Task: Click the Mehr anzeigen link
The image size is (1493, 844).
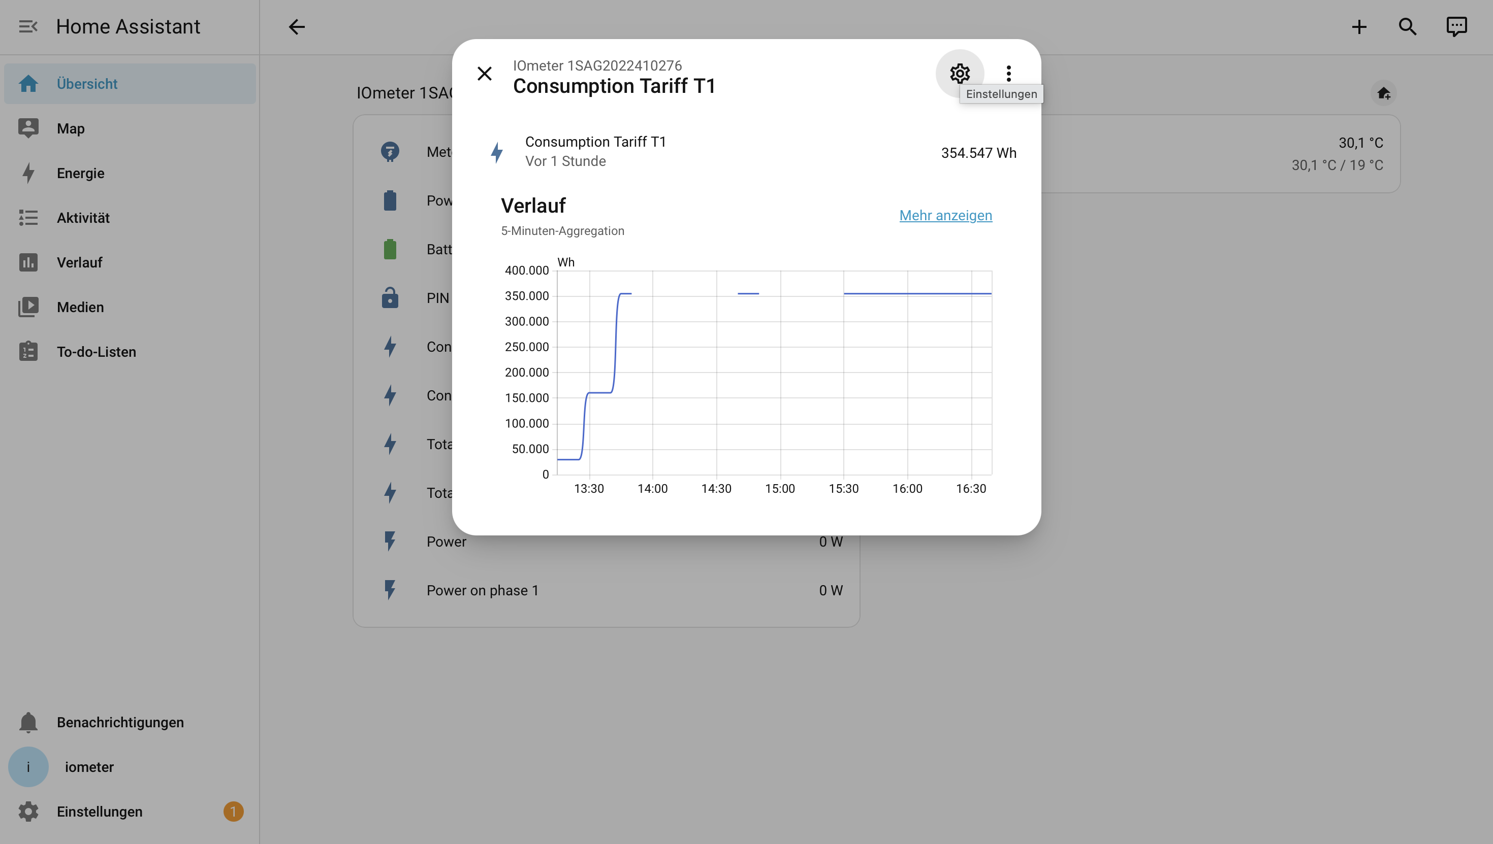Action: [945, 215]
